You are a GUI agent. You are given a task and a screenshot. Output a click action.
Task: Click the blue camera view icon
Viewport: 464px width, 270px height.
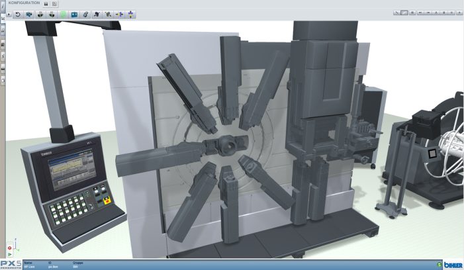pyautogui.click(x=29, y=14)
